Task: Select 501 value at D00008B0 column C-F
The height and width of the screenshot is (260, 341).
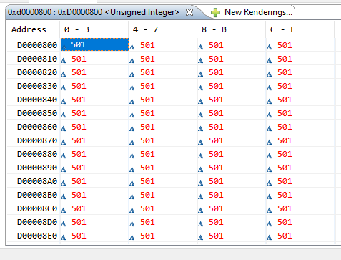Action: point(285,195)
